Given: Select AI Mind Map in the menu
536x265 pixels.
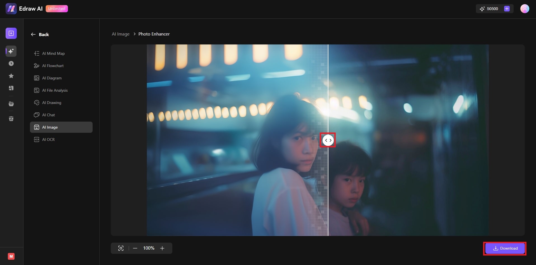Looking at the screenshot, I should (x=61, y=53).
